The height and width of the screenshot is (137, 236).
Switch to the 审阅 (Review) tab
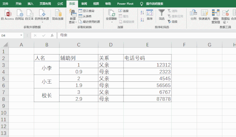pyautogui.click(x=84, y=4)
